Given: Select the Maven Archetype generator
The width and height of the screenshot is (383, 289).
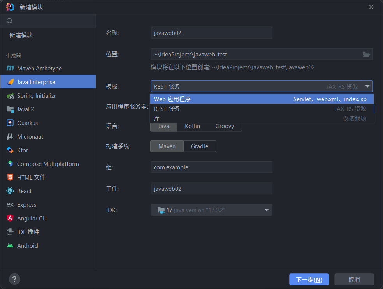Looking at the screenshot, I should pyautogui.click(x=40, y=68).
